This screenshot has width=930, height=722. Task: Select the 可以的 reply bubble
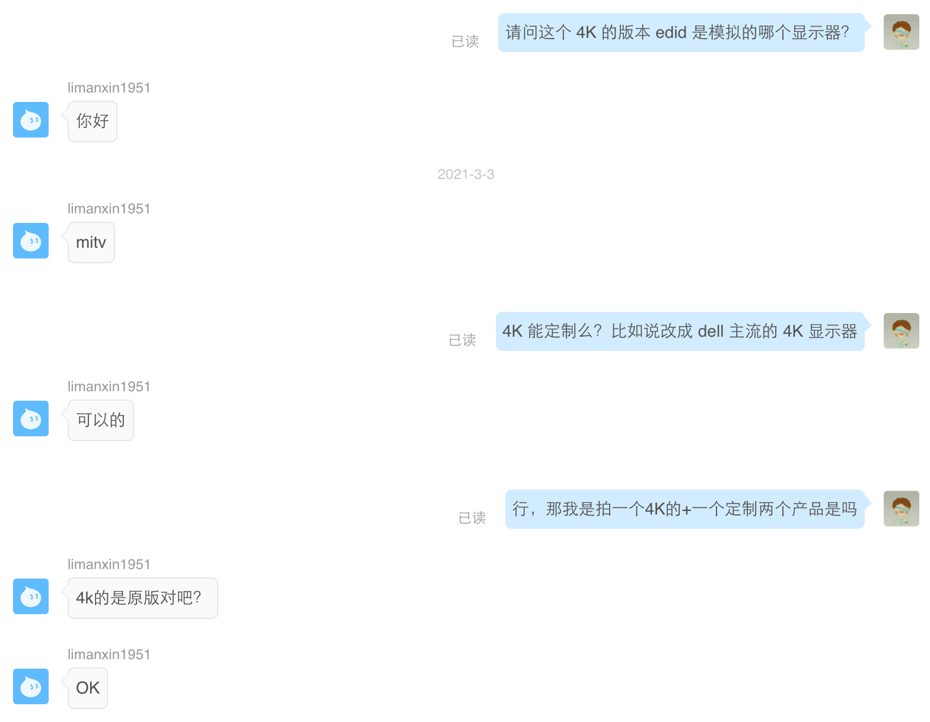(x=101, y=420)
